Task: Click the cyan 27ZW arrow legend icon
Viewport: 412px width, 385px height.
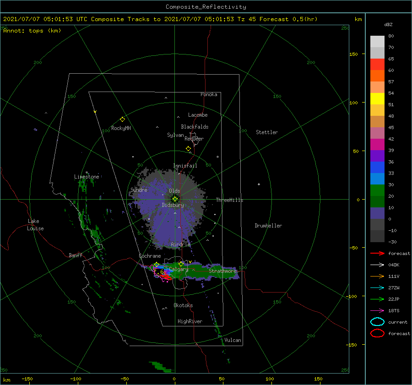Action: tap(377, 288)
